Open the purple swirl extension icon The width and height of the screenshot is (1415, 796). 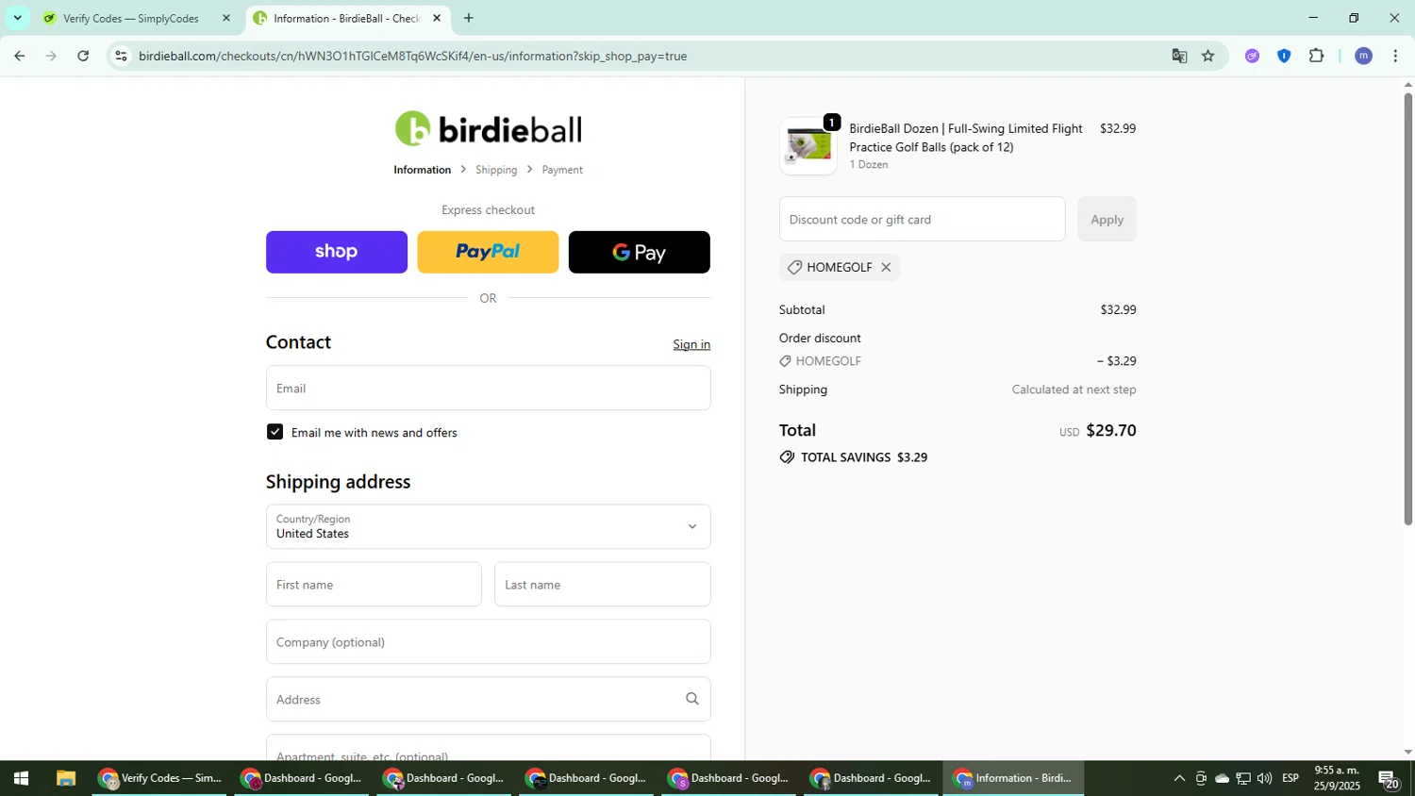[x=1252, y=56]
